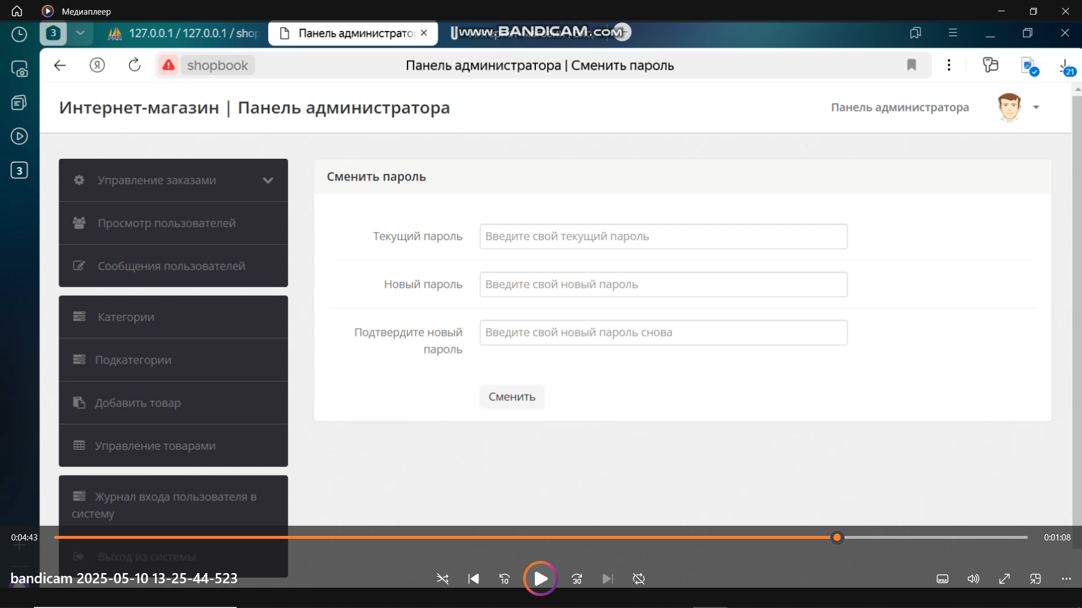Viewport: 1082px width, 608px height.
Task: Click the Сменить button
Action: 511,397
